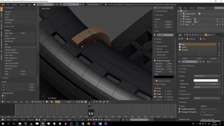Jump to the last frame in timeline

click(101, 120)
